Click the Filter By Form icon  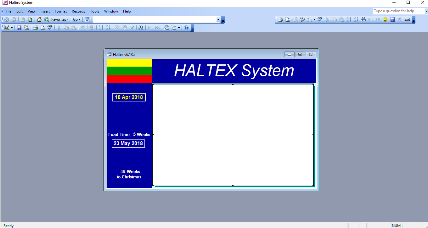tap(125, 28)
